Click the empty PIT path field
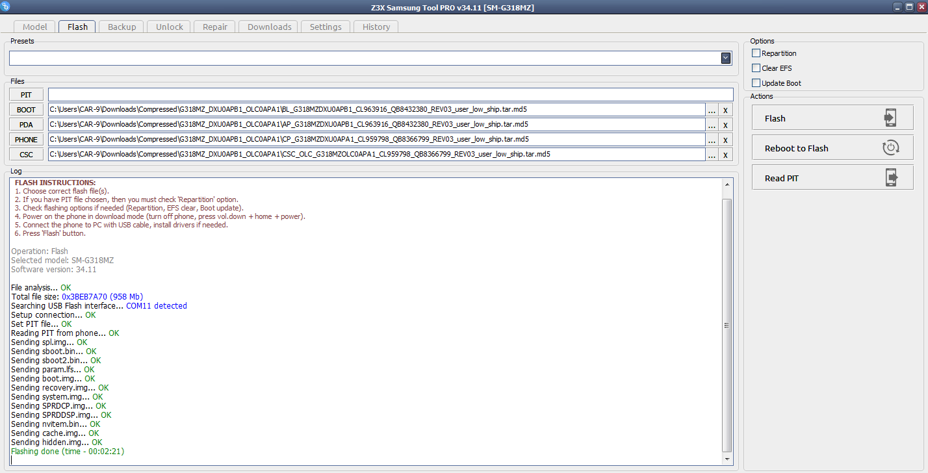The image size is (928, 473). 391,95
